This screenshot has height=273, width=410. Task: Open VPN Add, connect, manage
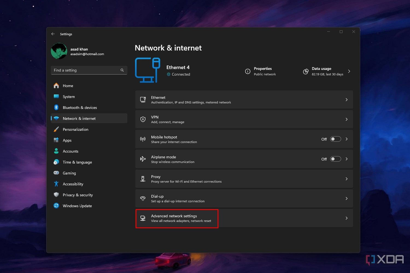[x=244, y=119]
